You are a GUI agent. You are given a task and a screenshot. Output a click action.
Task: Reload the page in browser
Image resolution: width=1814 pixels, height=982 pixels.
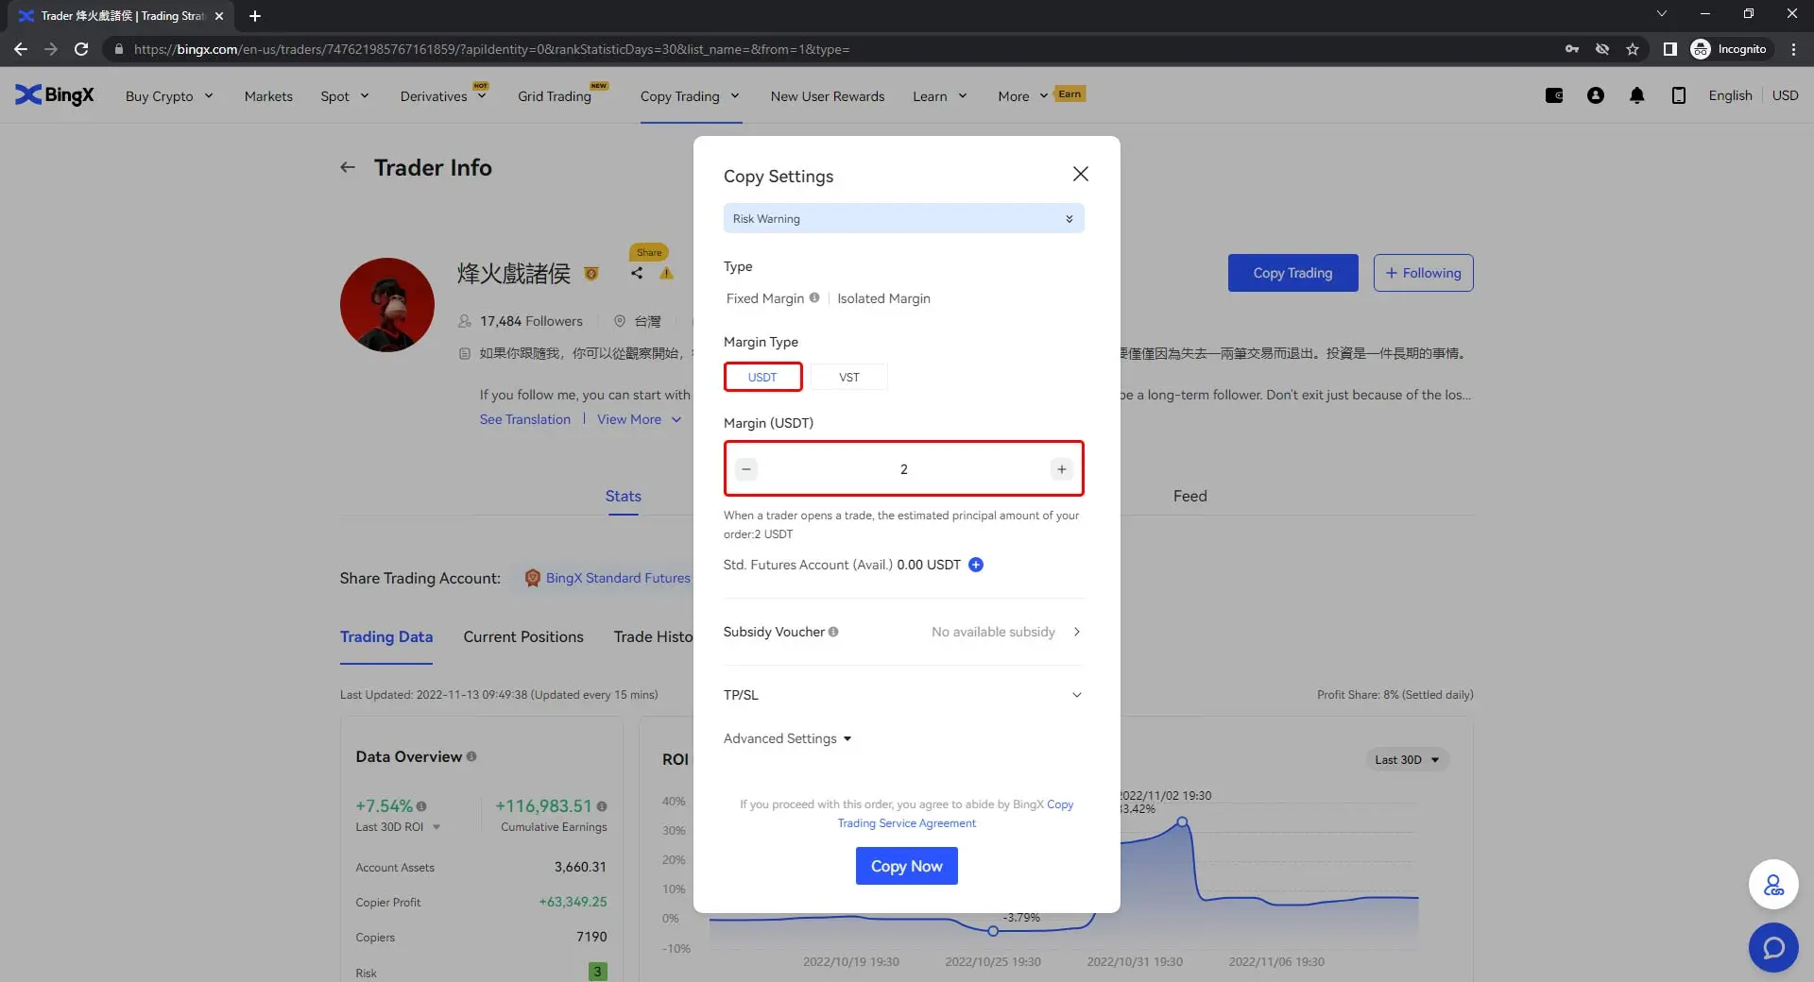[x=81, y=49]
